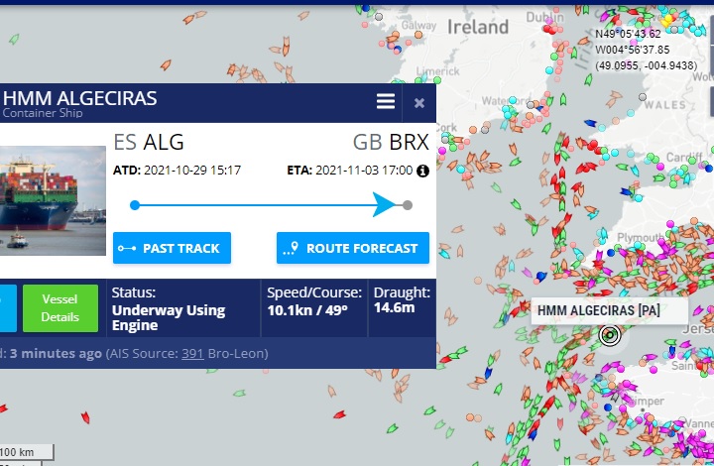Click the voyage progress arrow head

[x=386, y=205]
